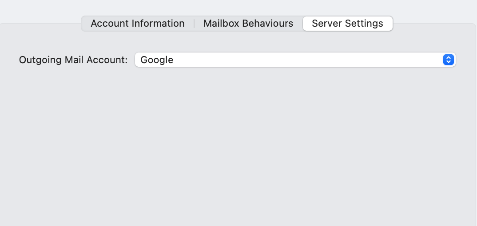
Task: Open the Mailbox Behaviours tab
Action: (x=248, y=24)
